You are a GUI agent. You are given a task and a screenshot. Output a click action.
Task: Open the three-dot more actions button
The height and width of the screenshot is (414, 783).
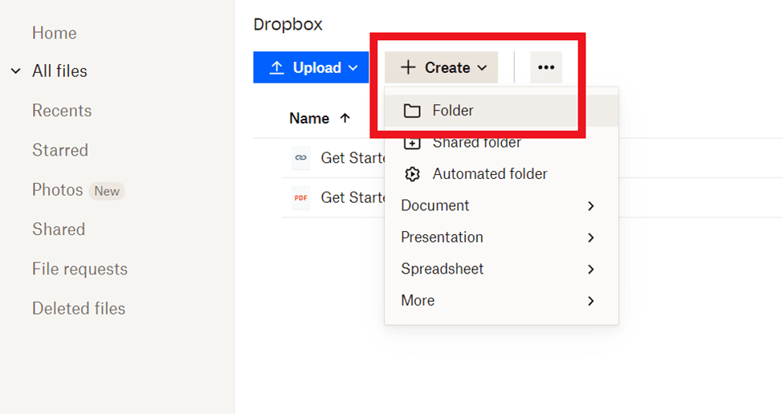[546, 67]
